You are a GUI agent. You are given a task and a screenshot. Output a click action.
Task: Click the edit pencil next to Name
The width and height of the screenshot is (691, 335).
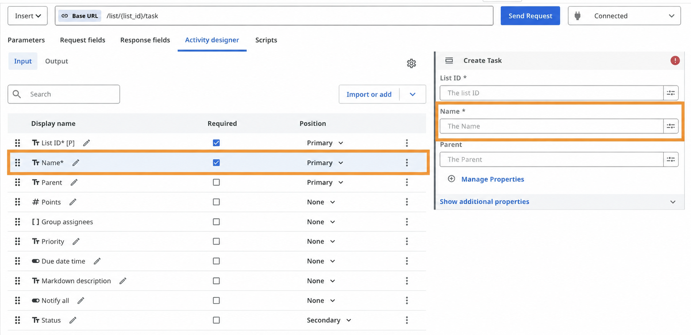pyautogui.click(x=76, y=163)
